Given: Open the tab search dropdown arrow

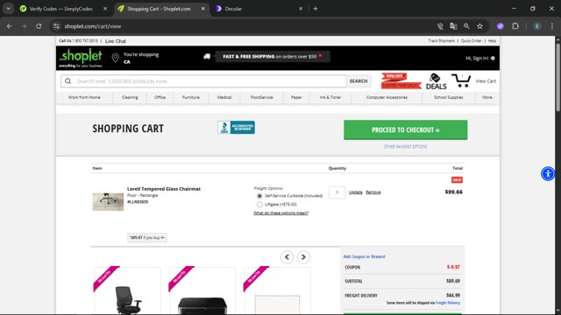Looking at the screenshot, I should (8, 9).
